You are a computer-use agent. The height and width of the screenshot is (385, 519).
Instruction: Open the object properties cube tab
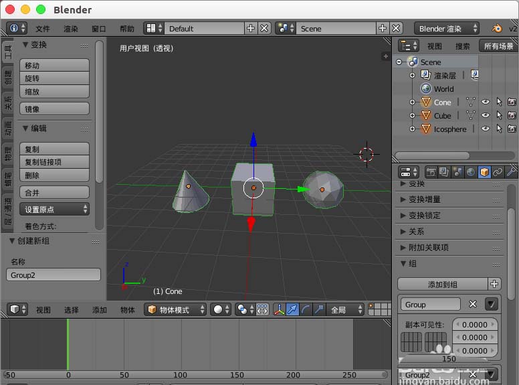(x=484, y=172)
